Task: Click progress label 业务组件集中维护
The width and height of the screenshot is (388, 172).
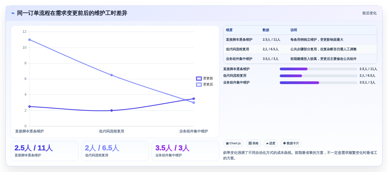Action: pos(236,82)
